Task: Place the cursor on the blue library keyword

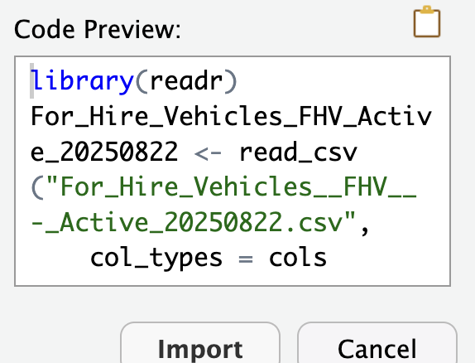Action: pyautogui.click(x=82, y=81)
